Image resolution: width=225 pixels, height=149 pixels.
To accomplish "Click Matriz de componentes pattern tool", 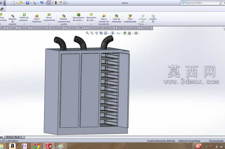I will (x=24, y=17).
